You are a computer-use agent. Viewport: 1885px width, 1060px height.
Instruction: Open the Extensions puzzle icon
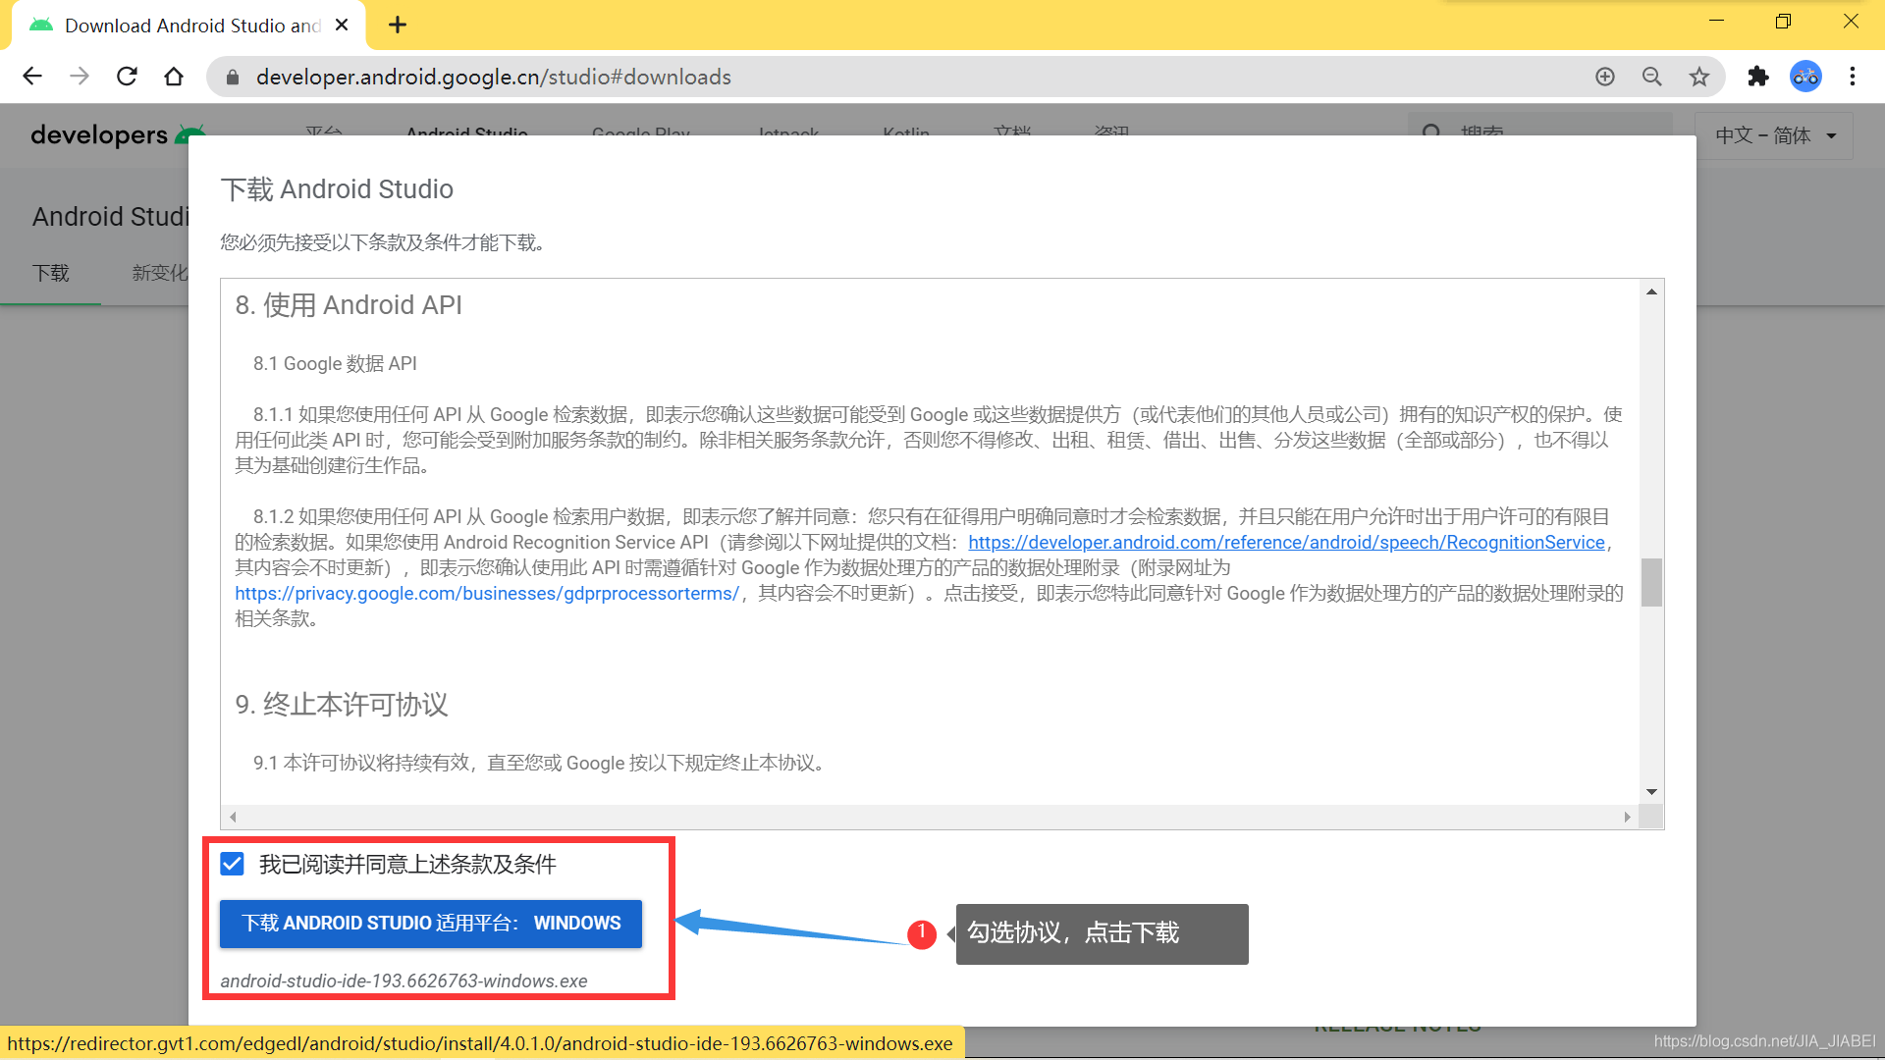[x=1758, y=77]
